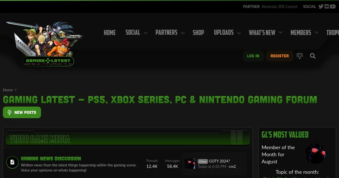Expand the What's New menu chevron
Viewport: 339px width, 178px height.
(x=281, y=33)
